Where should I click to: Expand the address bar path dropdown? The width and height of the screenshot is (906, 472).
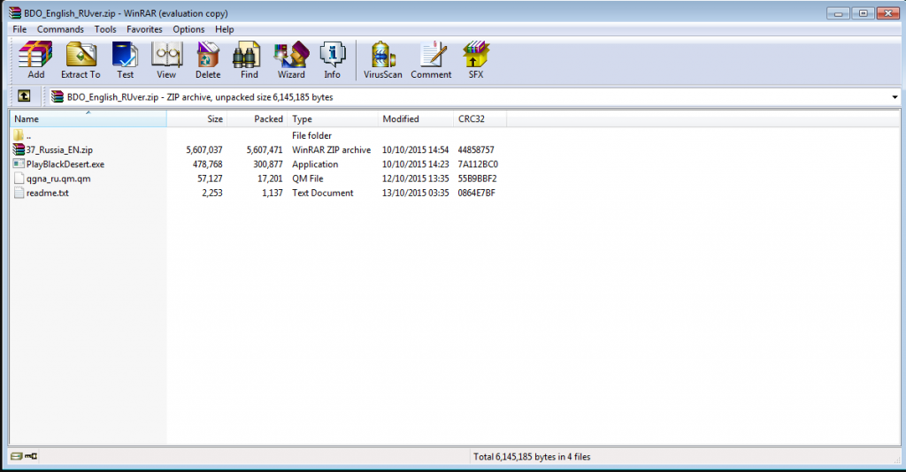point(895,97)
